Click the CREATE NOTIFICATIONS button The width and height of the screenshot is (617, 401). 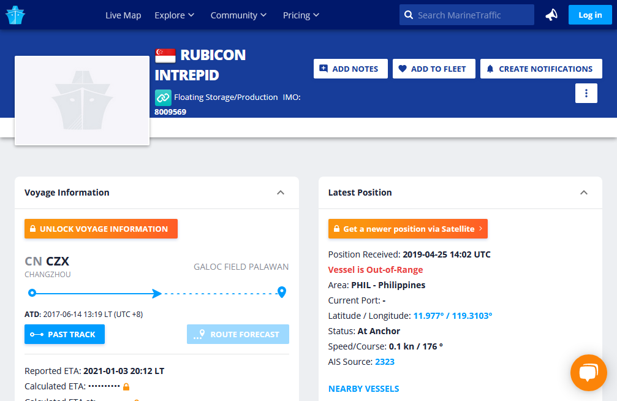[541, 69]
